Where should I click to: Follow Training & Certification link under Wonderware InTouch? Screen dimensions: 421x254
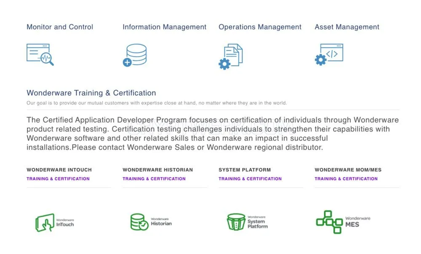pos(58,179)
